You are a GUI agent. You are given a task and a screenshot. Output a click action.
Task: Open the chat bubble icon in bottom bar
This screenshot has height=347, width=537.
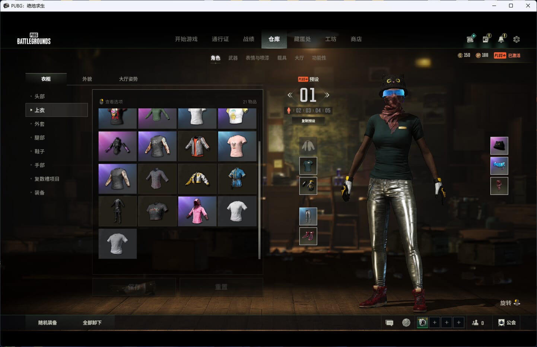coord(390,323)
